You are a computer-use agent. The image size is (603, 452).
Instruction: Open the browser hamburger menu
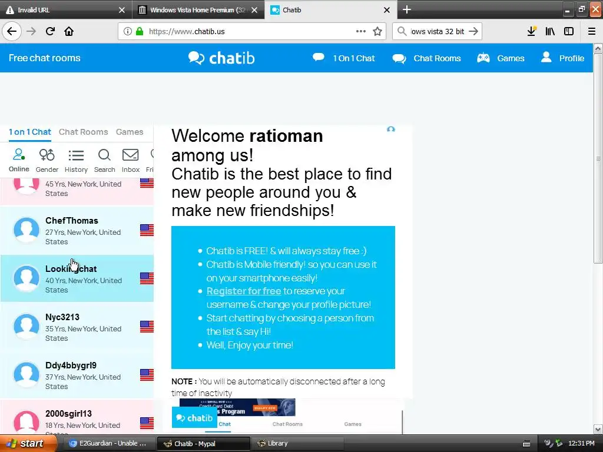[592, 31]
